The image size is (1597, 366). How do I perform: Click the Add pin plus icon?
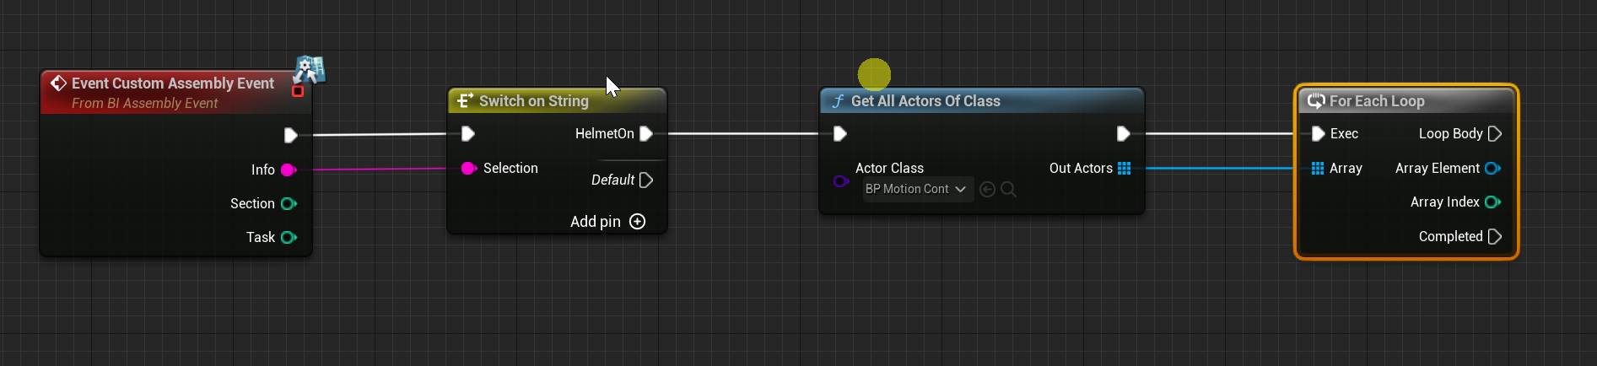pos(638,222)
